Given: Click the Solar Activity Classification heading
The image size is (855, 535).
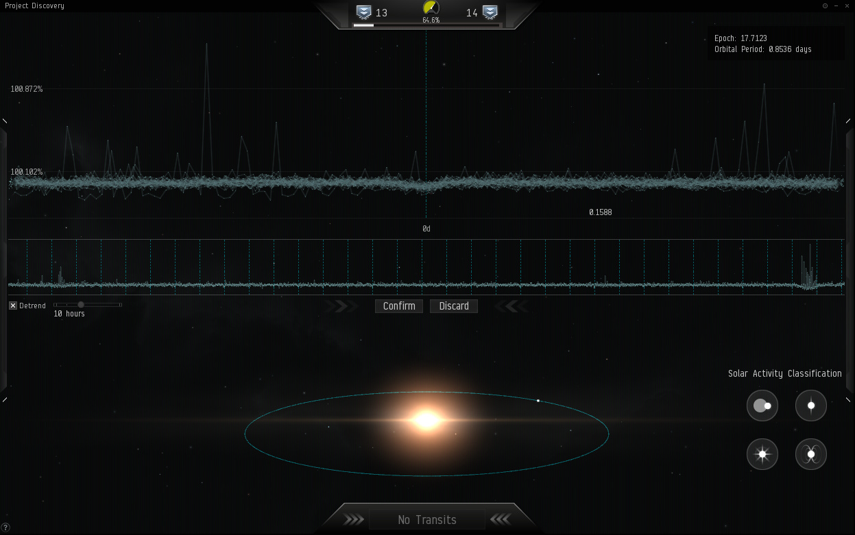Looking at the screenshot, I should coord(785,373).
